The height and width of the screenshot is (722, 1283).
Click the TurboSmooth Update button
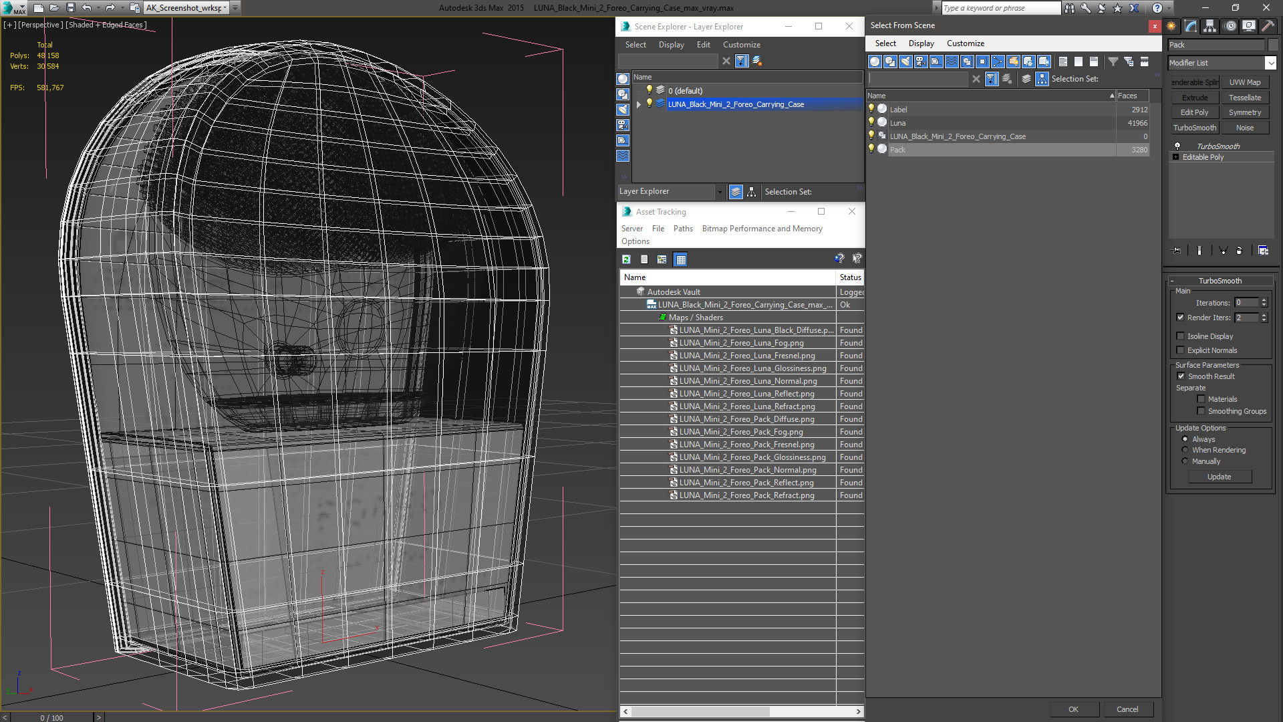point(1219,477)
